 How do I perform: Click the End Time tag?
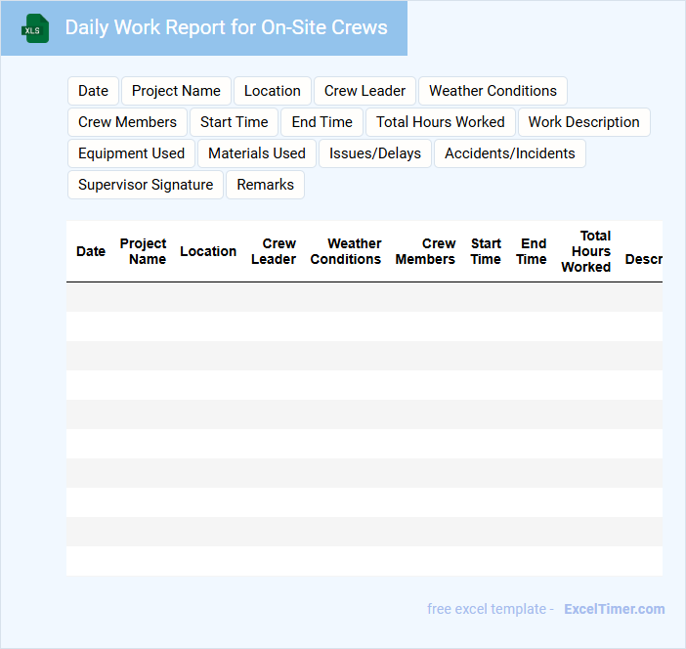[322, 122]
